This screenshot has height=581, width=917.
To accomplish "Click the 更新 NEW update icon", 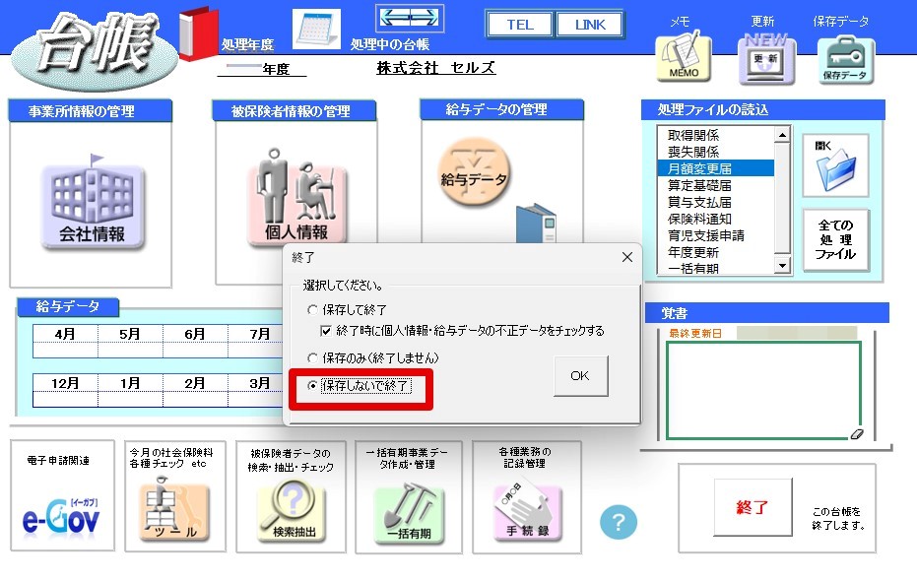I will click(x=766, y=58).
